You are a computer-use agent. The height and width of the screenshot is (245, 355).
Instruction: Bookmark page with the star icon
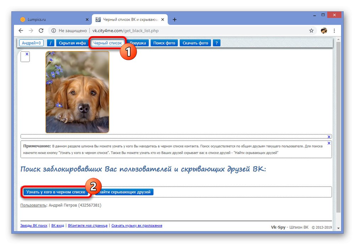coord(312,30)
